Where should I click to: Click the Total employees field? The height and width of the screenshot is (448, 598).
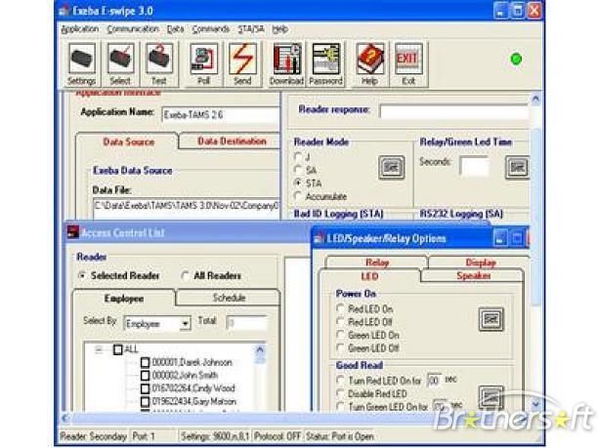point(247,323)
